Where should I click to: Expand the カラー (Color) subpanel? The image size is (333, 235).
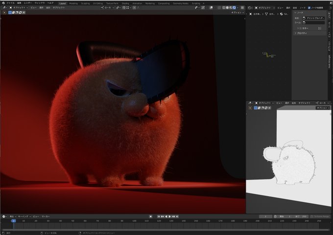pyautogui.click(x=298, y=28)
